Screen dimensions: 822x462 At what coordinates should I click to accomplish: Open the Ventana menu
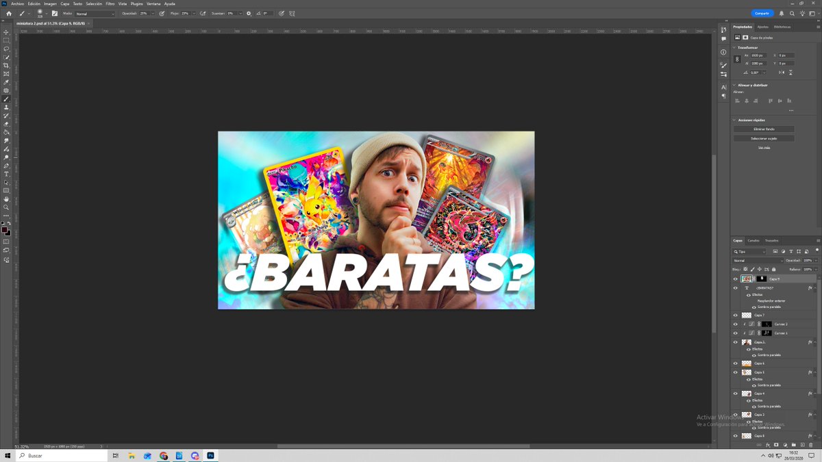pyautogui.click(x=153, y=3)
